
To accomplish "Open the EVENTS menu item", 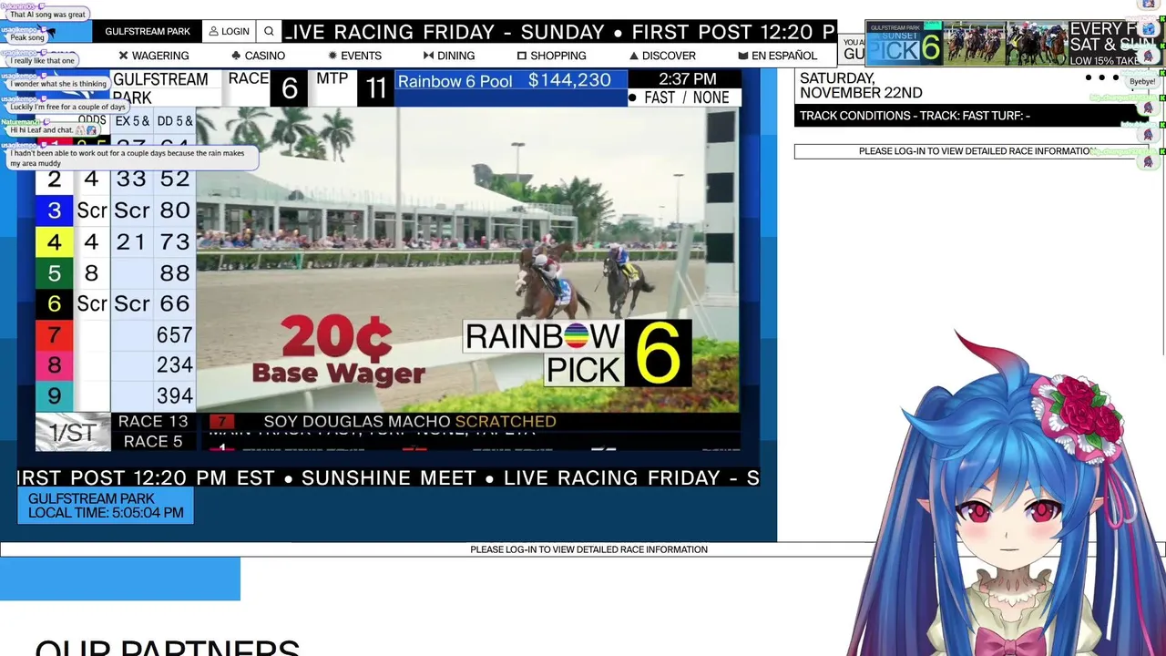I will (x=355, y=56).
